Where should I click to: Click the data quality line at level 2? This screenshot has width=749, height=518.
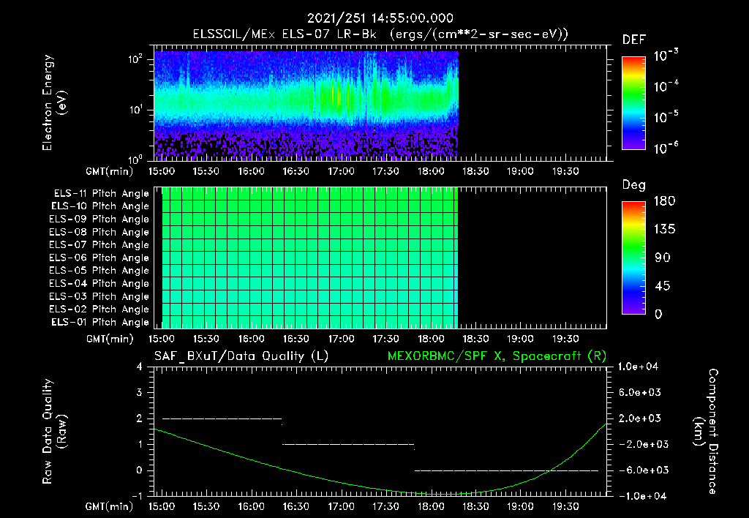(x=222, y=418)
